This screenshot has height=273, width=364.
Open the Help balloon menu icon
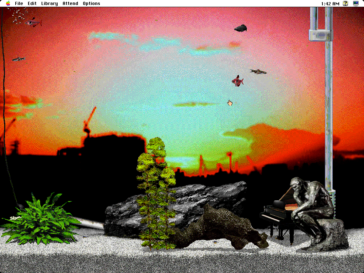pyautogui.click(x=346, y=3)
